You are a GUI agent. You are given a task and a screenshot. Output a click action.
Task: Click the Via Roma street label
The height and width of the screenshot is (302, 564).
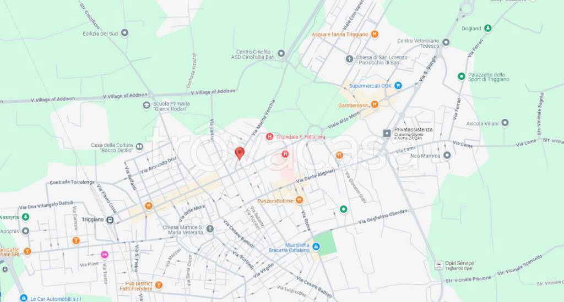click(306, 221)
